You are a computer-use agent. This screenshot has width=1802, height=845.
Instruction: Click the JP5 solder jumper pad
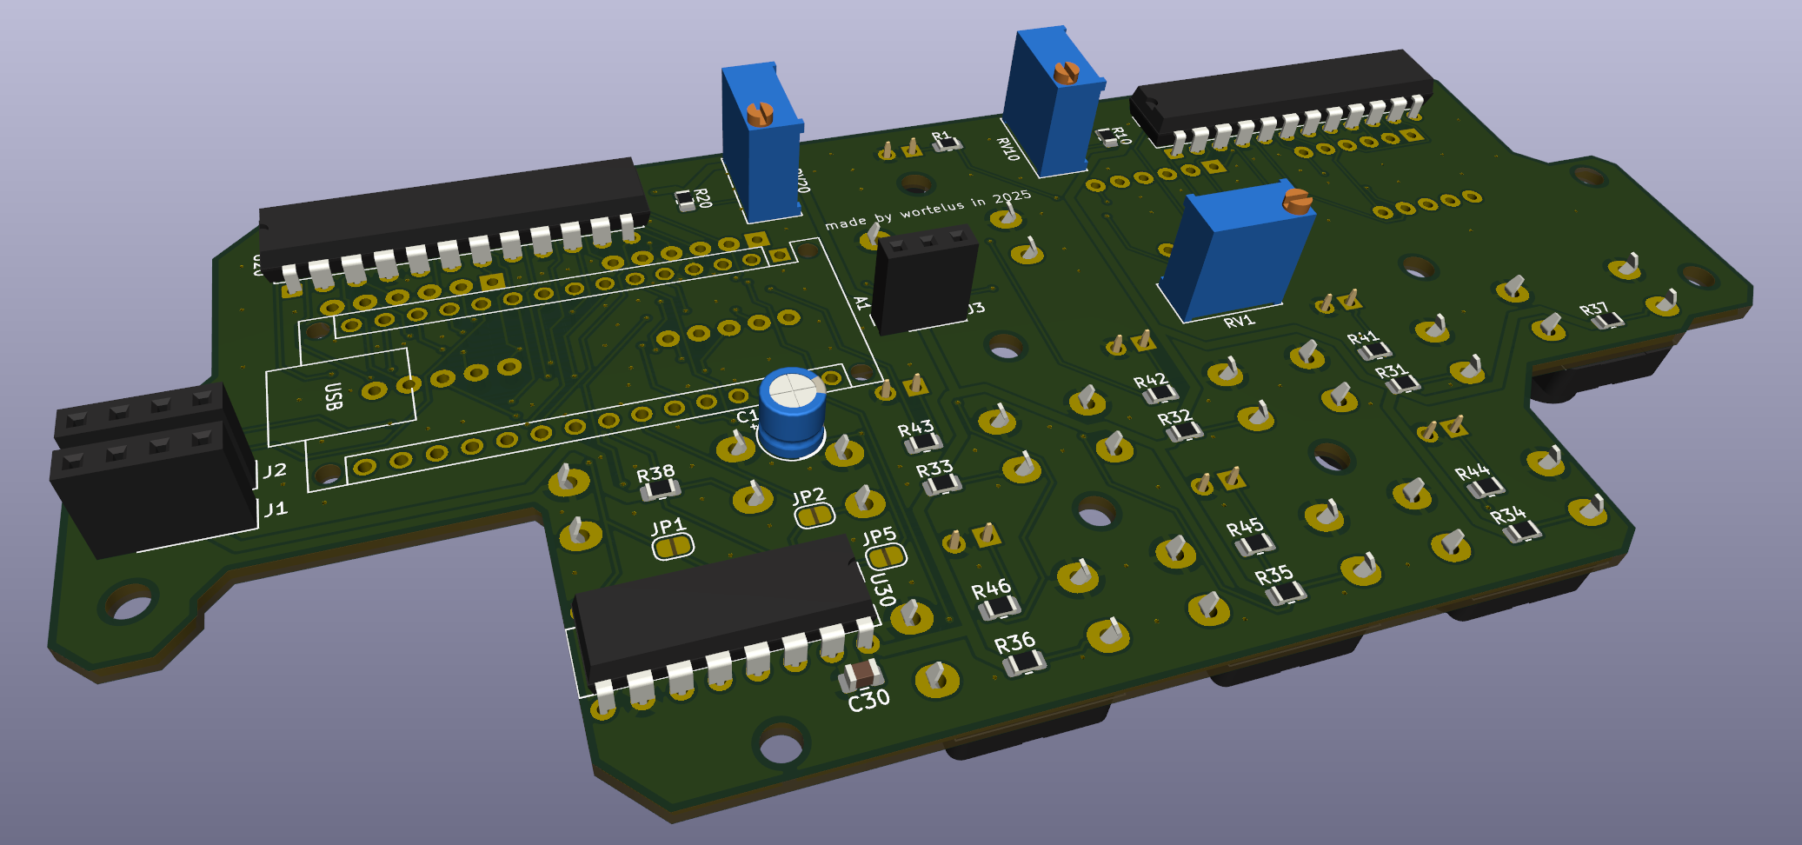coord(886,556)
